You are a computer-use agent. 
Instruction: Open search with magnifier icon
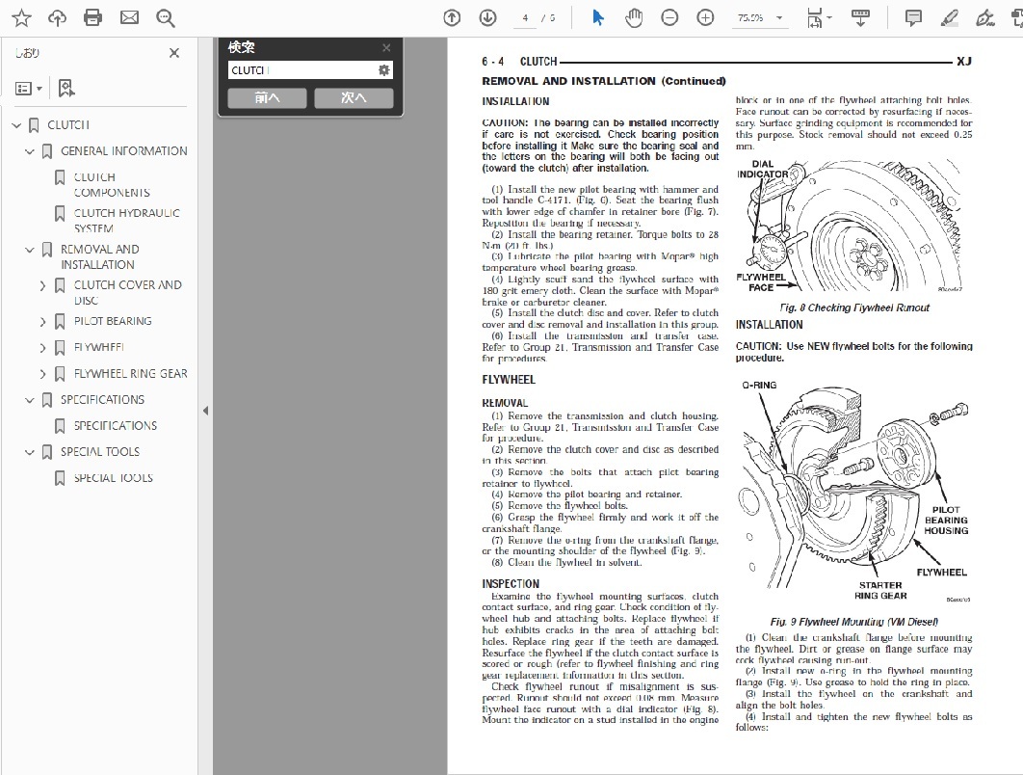click(x=165, y=17)
